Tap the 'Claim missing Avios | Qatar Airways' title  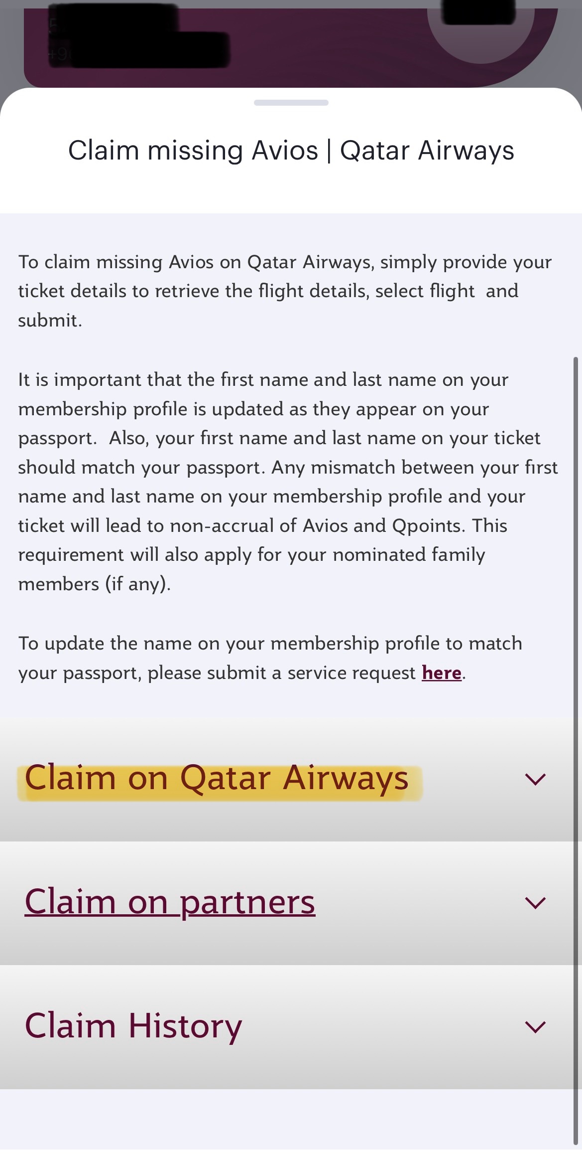tap(291, 151)
